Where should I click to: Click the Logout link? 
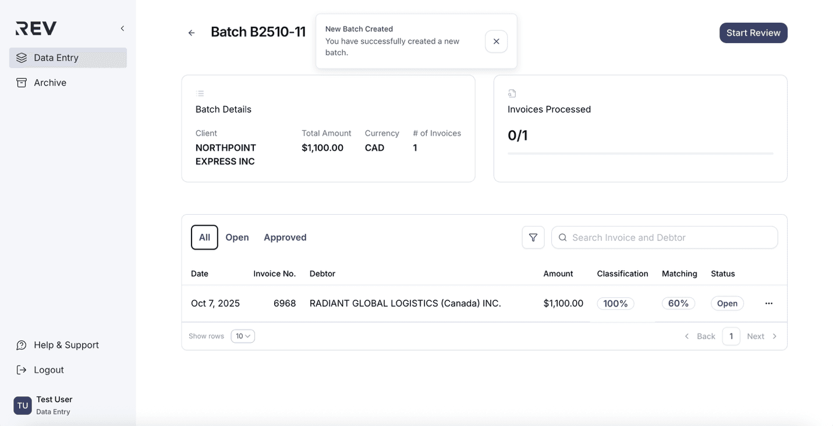click(48, 370)
